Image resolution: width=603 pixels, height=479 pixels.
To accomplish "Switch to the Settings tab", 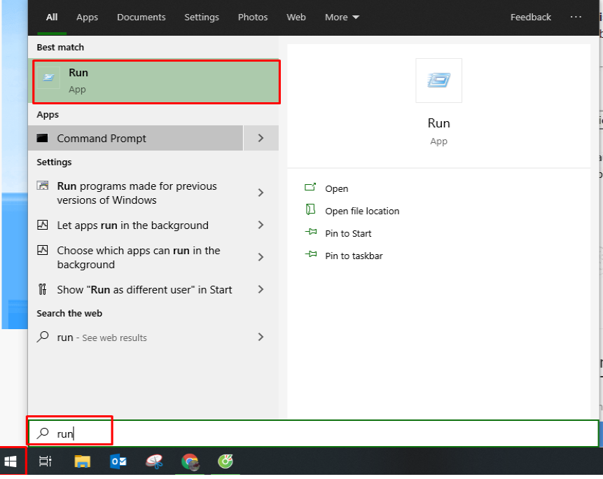I will tap(202, 18).
